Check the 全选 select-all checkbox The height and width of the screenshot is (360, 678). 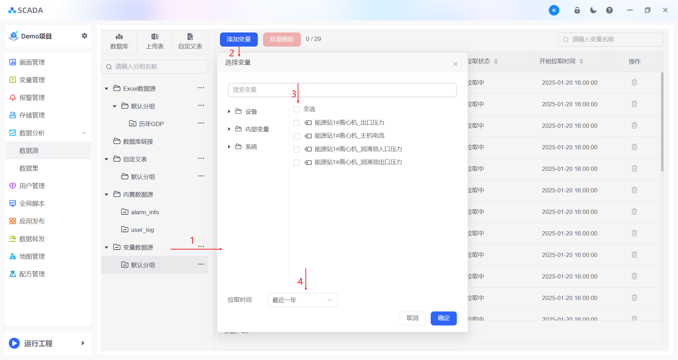pos(297,109)
